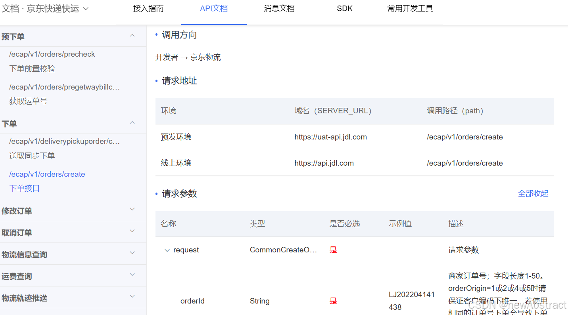This screenshot has height=315, width=568.
Task: Open /ecap/v1/deliverypickuporder/c… sidebar entry
Action: (x=64, y=141)
